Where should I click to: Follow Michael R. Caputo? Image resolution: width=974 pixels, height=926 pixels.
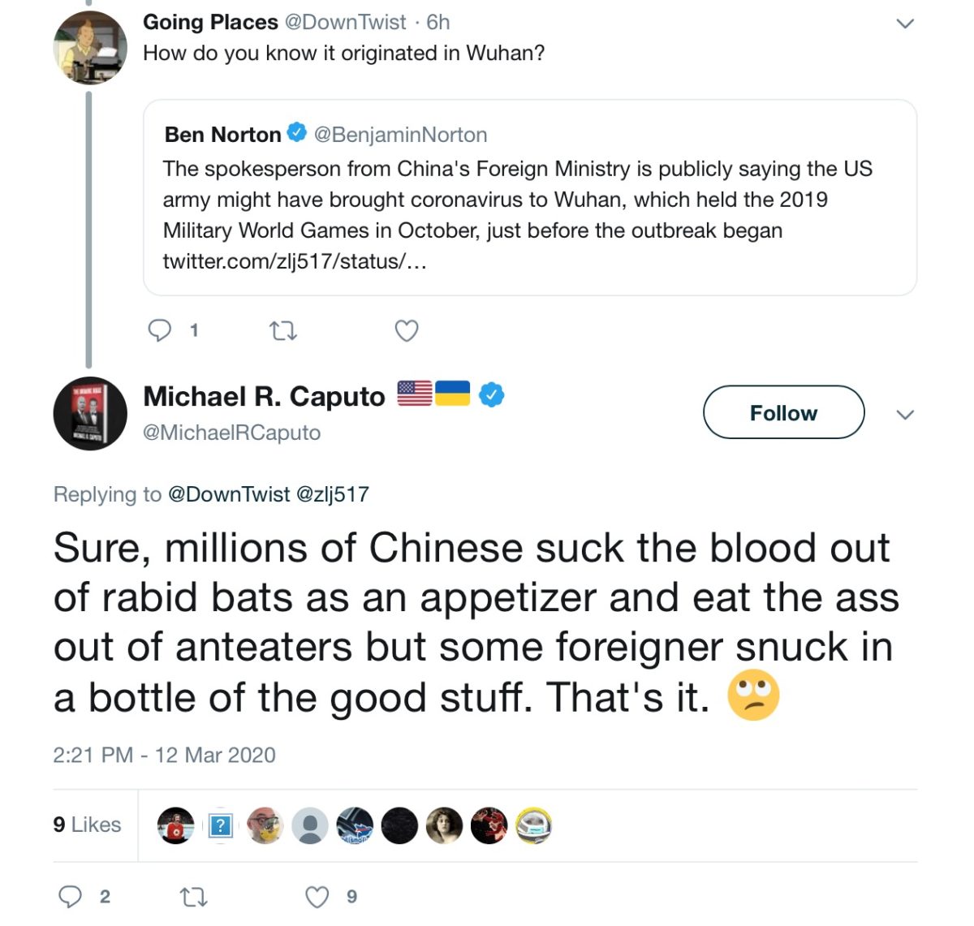pyautogui.click(x=783, y=412)
